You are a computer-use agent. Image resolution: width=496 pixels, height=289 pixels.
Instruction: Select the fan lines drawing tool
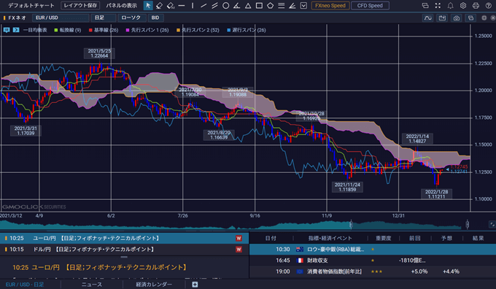(292, 5)
